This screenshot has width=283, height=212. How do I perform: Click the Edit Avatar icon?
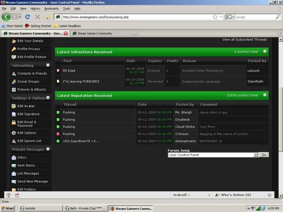tap(14, 106)
